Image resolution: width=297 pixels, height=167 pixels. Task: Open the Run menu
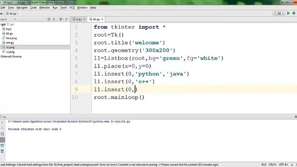[55, 7]
